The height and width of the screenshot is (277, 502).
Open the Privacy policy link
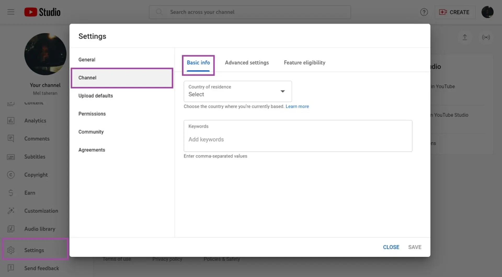[167, 259]
